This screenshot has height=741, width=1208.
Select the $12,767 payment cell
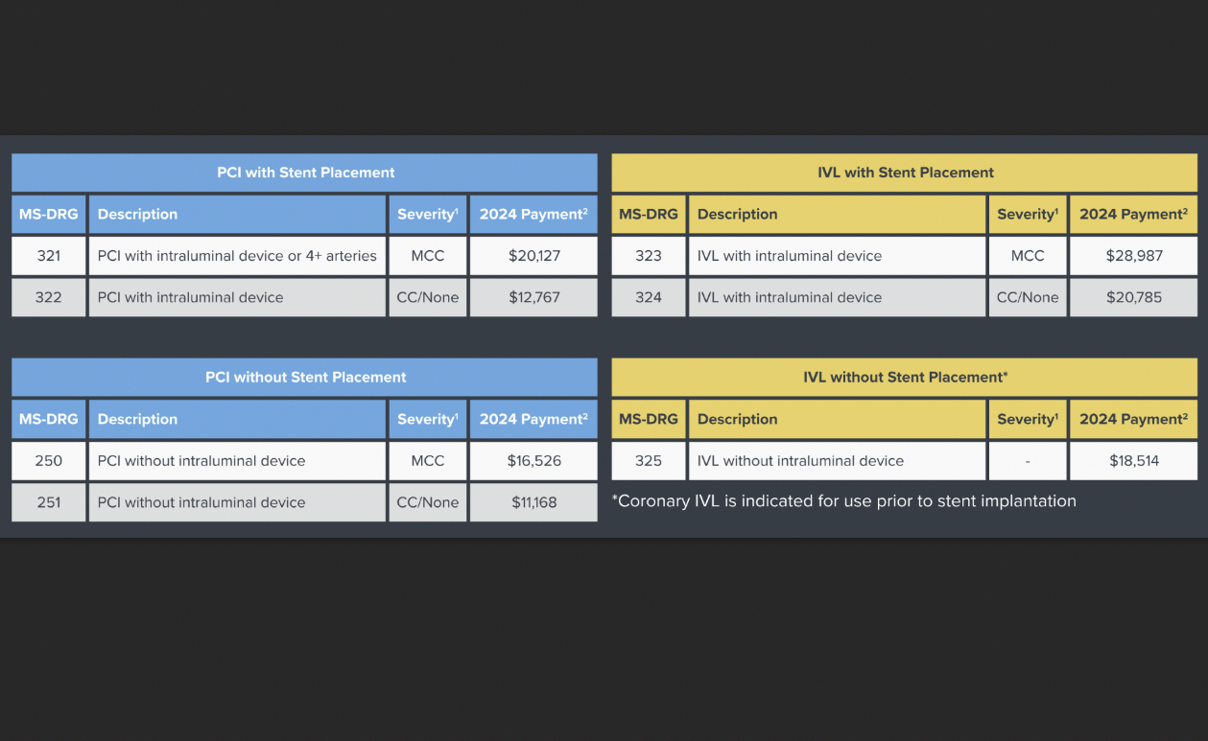534,297
